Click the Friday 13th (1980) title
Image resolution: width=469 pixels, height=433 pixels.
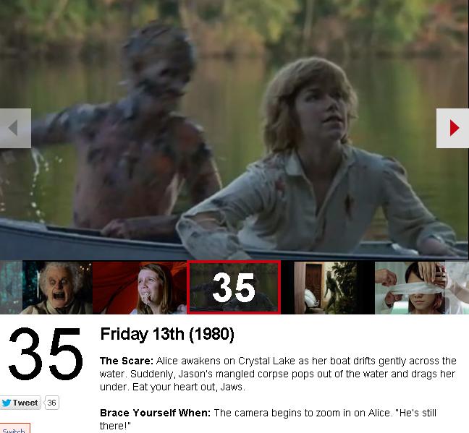tap(167, 334)
